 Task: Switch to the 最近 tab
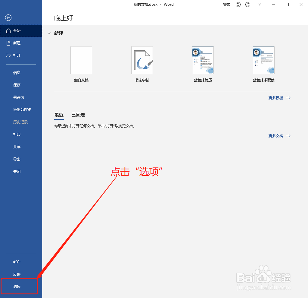click(x=59, y=115)
